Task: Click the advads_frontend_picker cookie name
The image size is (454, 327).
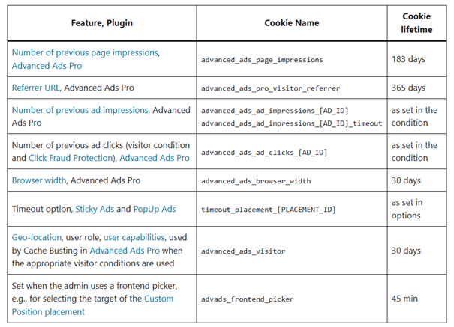Action: click(247, 299)
